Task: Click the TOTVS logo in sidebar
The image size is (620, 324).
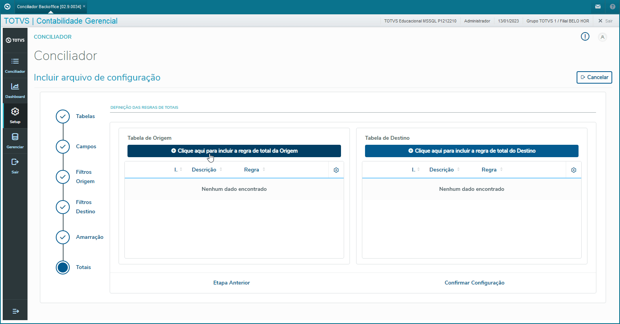Action: coord(15,40)
